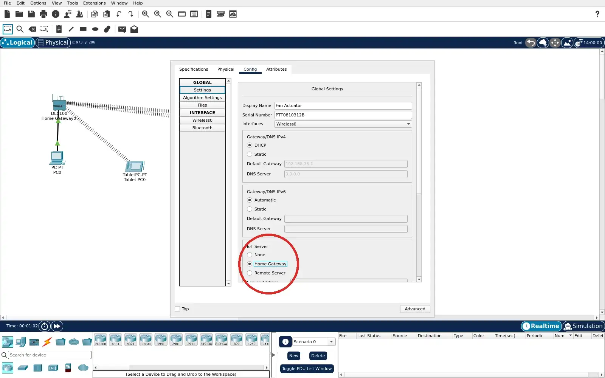Click the Delete scenario button
Image resolution: width=605 pixels, height=378 pixels.
click(x=318, y=356)
